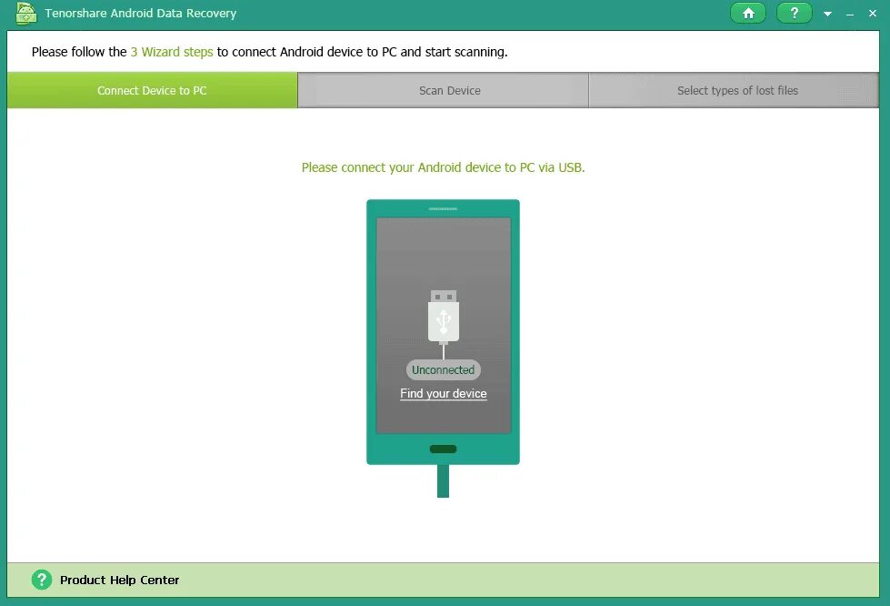Click the Find your device link

[x=443, y=393]
